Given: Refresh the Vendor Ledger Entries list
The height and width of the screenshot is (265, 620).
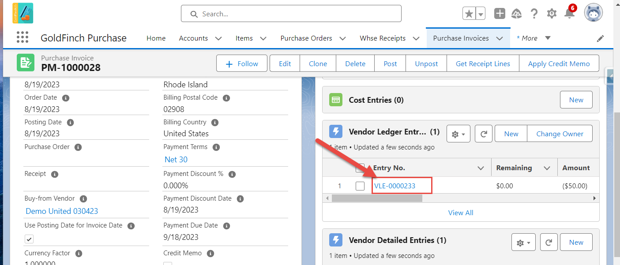Looking at the screenshot, I should (x=484, y=134).
